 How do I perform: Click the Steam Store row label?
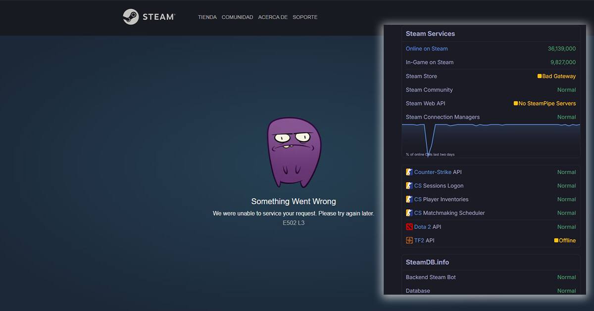point(421,76)
